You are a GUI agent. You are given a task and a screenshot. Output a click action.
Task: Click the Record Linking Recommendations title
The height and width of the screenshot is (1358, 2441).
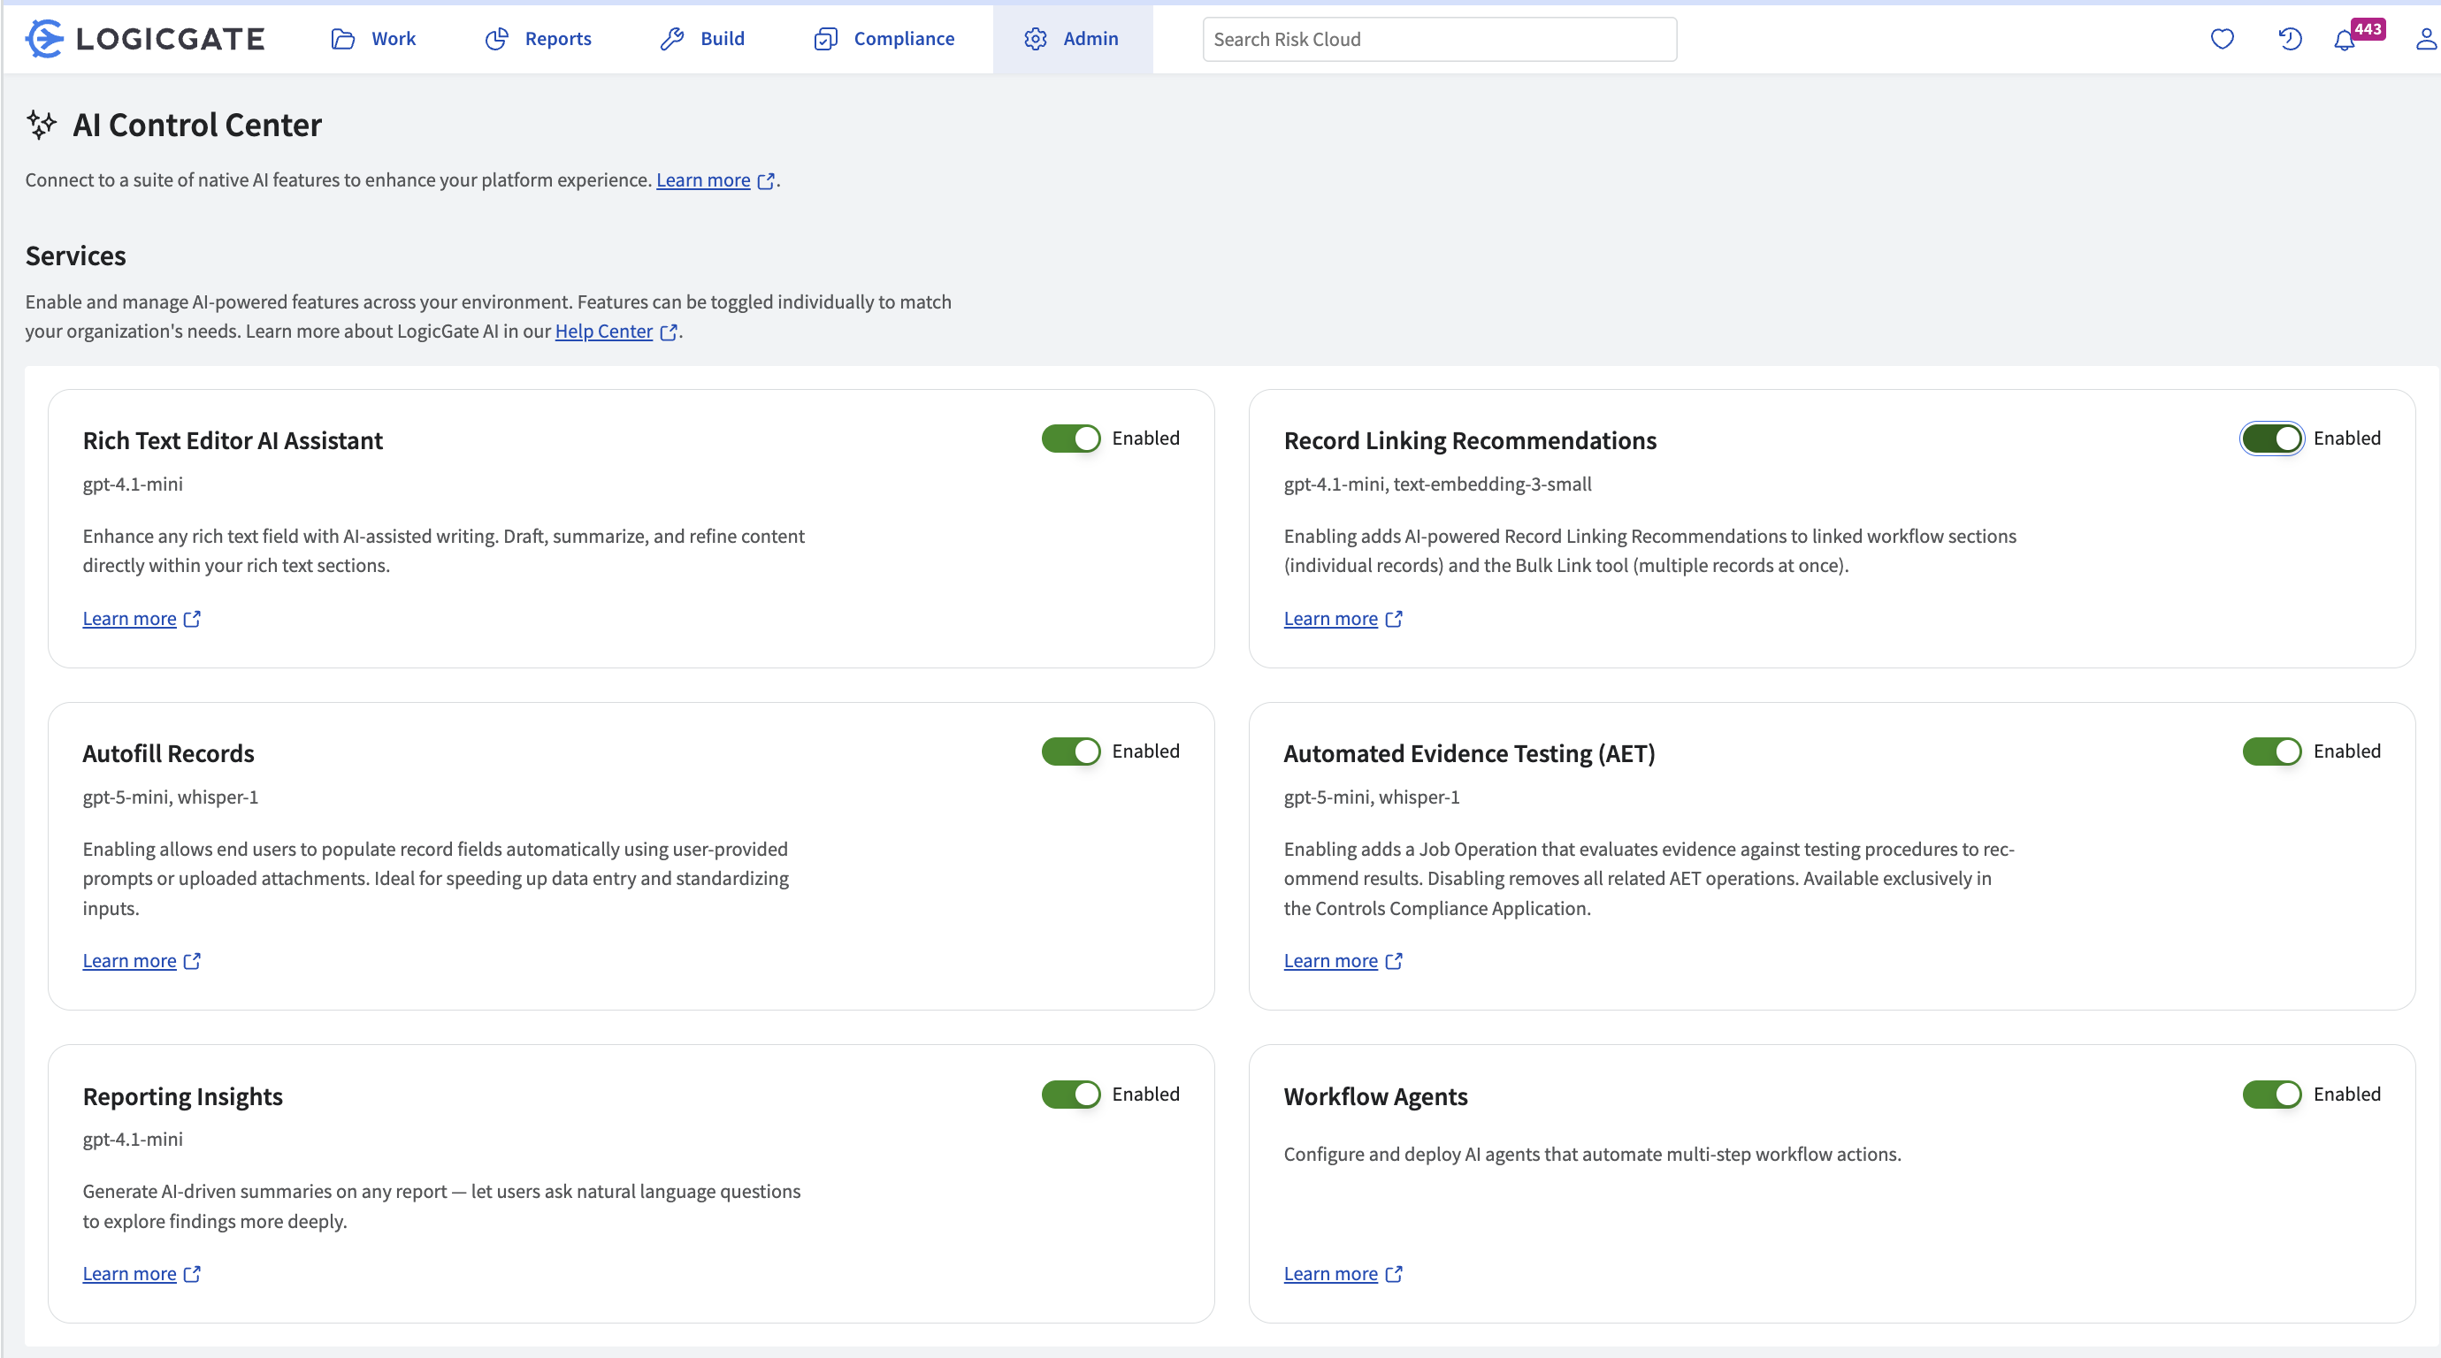click(1470, 440)
